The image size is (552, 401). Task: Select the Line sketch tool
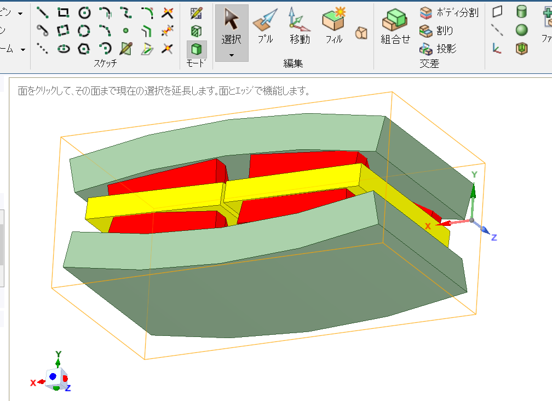point(42,13)
